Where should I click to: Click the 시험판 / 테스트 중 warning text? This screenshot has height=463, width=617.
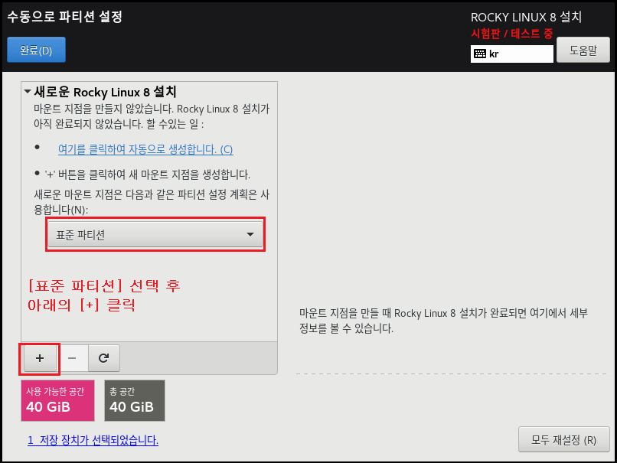(512, 34)
